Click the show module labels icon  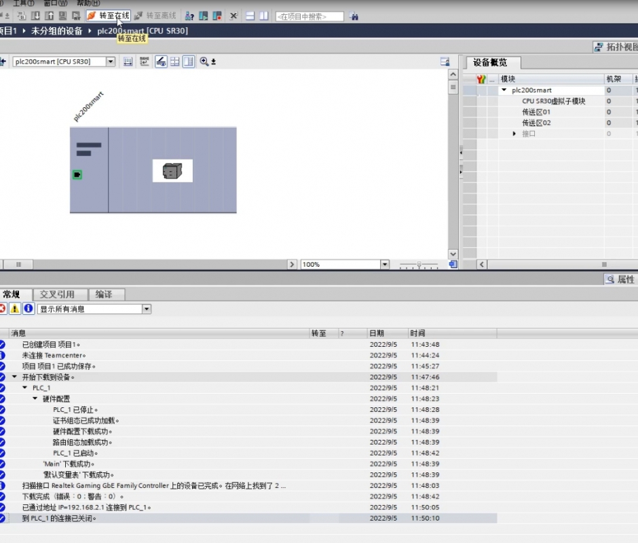coord(144,62)
